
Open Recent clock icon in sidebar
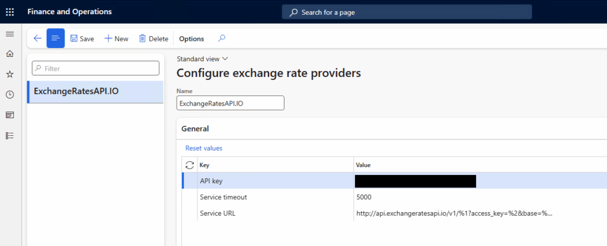[9, 94]
